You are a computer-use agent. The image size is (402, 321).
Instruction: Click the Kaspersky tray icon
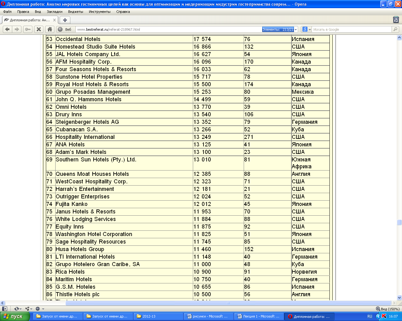click(384, 316)
